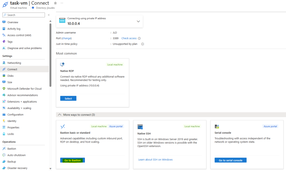The width and height of the screenshot is (286, 171).
Task: Click the sidebar Search input field
Action: tap(24, 15)
